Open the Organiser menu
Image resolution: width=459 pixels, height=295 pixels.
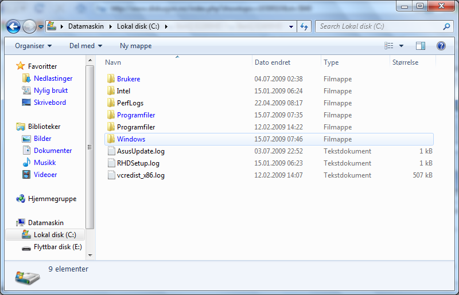click(x=33, y=46)
